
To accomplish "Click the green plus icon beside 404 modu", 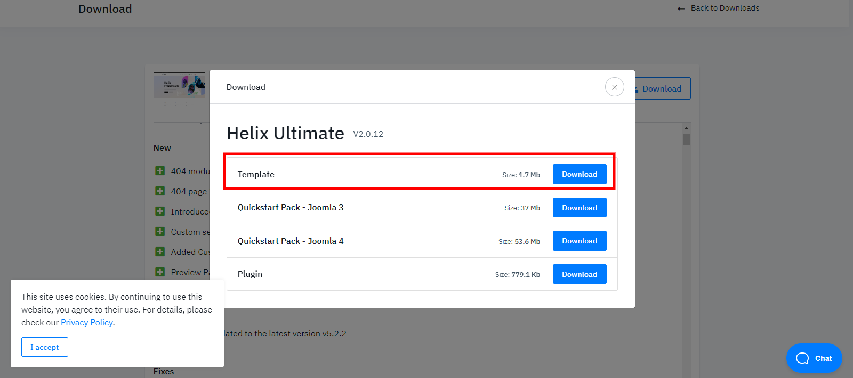I will point(160,171).
